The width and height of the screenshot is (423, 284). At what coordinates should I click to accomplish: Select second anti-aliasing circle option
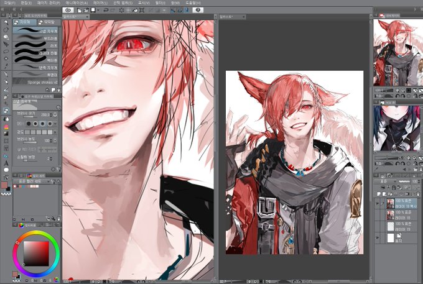pyautogui.click(x=35, y=124)
